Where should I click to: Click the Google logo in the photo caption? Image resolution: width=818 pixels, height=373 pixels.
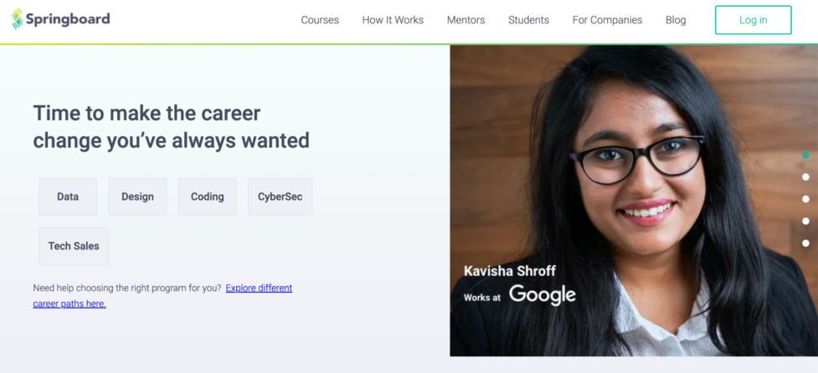tap(543, 295)
